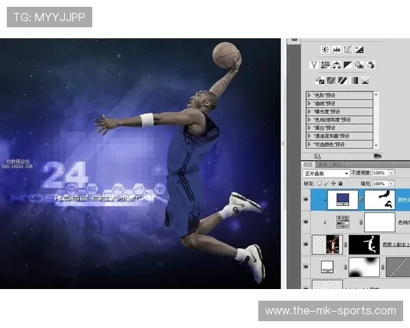Screen dimensions: 410x328
Task: Switch to the 通道 tab
Action: (323, 165)
